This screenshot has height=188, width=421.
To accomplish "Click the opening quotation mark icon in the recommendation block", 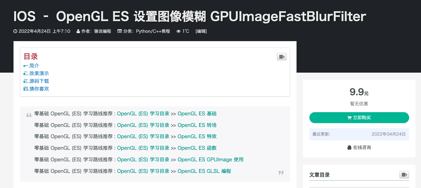I will pyautogui.click(x=29, y=114).
